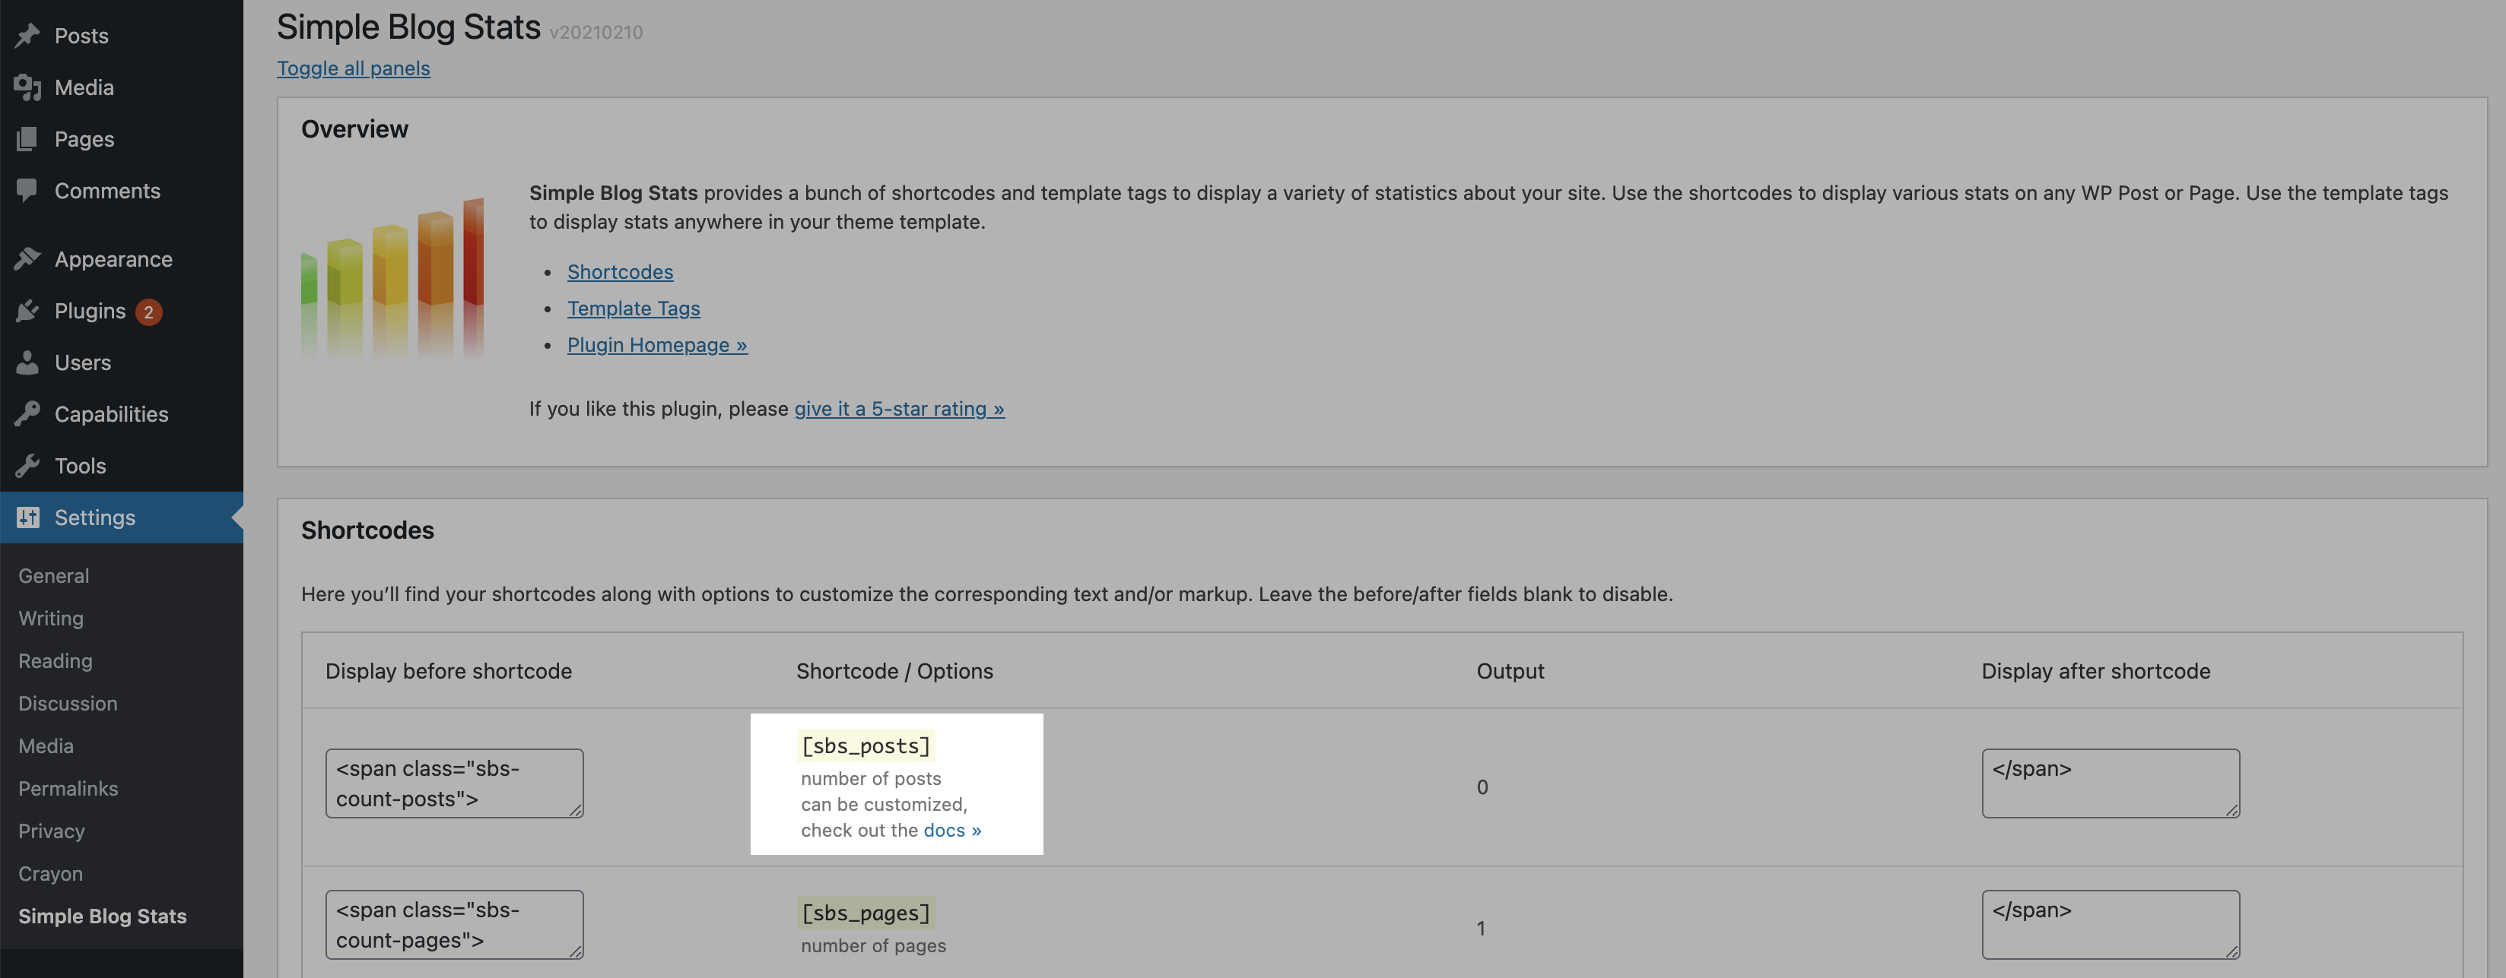Click the resize grip of sbs_pages after field
The height and width of the screenshot is (978, 2506).
2231,951
